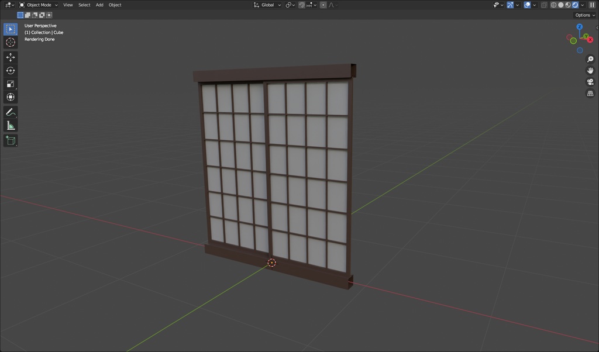The image size is (599, 352).
Task: Open the Object Mode dropdown
Action: [39, 5]
